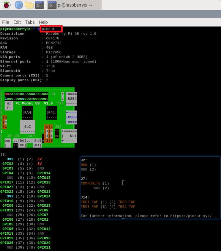Click the TR01 TAP pin text
This screenshot has height=251, width=221.
tap(89, 202)
